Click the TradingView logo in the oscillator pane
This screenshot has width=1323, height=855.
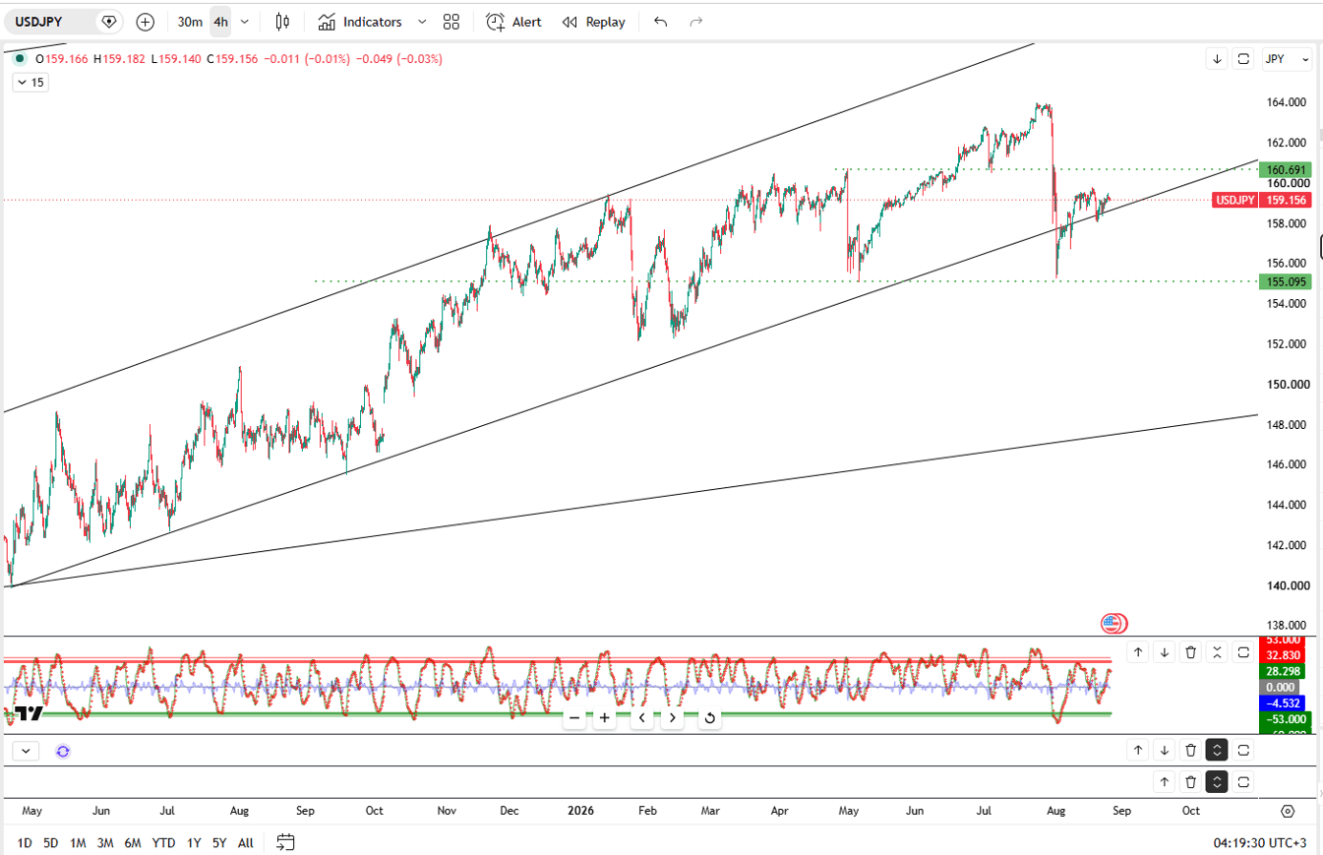tap(29, 714)
